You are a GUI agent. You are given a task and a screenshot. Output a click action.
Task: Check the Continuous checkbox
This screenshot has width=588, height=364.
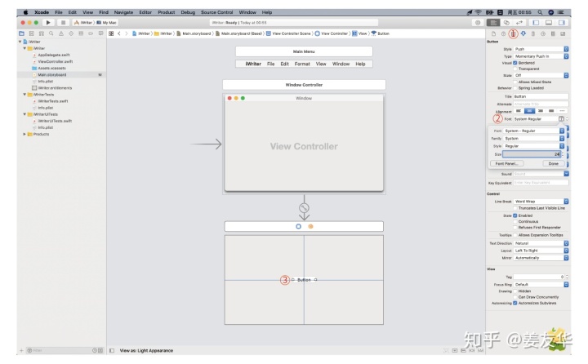(x=514, y=221)
